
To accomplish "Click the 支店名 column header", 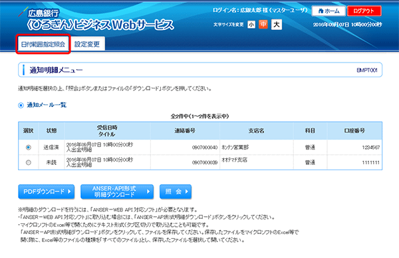I will 257,131.
